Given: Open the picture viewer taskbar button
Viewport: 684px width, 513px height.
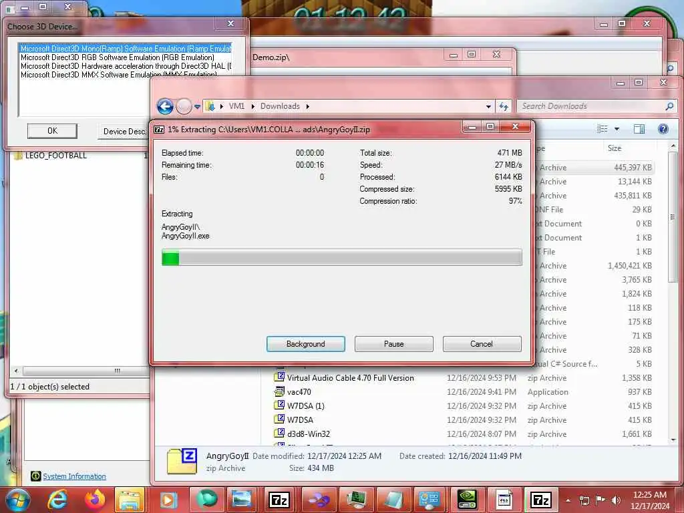Looking at the screenshot, I should pyautogui.click(x=242, y=500).
